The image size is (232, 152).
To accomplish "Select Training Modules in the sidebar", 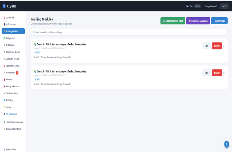I will 13,31.
